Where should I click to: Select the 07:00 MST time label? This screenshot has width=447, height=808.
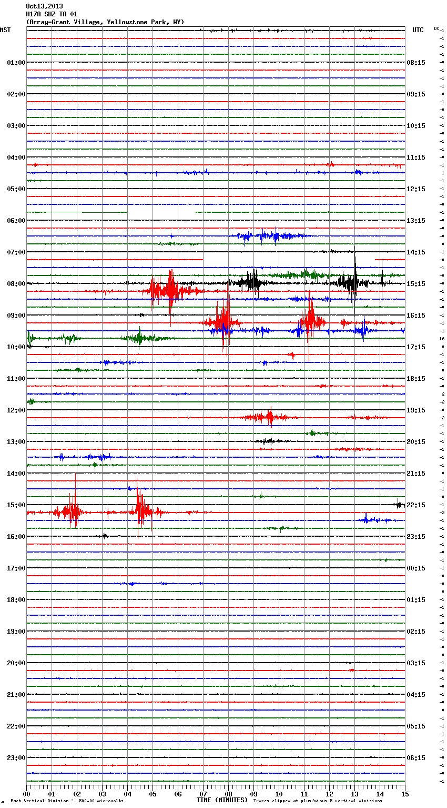click(x=16, y=252)
